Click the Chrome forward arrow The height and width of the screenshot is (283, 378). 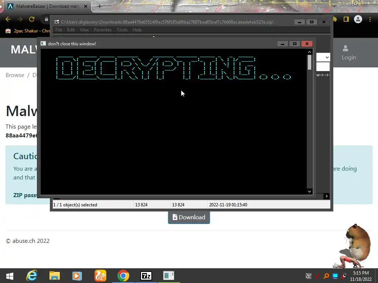(x=20, y=19)
